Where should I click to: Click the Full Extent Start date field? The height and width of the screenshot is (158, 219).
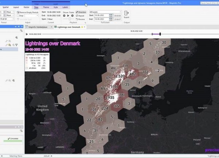pos(101,15)
